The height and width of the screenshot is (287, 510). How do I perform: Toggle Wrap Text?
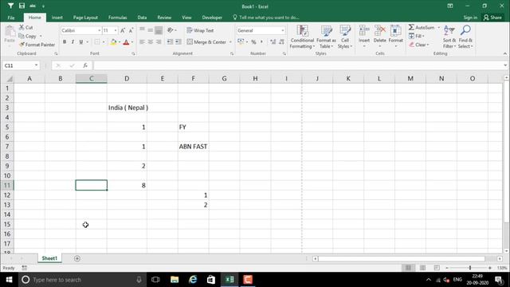tap(200, 30)
